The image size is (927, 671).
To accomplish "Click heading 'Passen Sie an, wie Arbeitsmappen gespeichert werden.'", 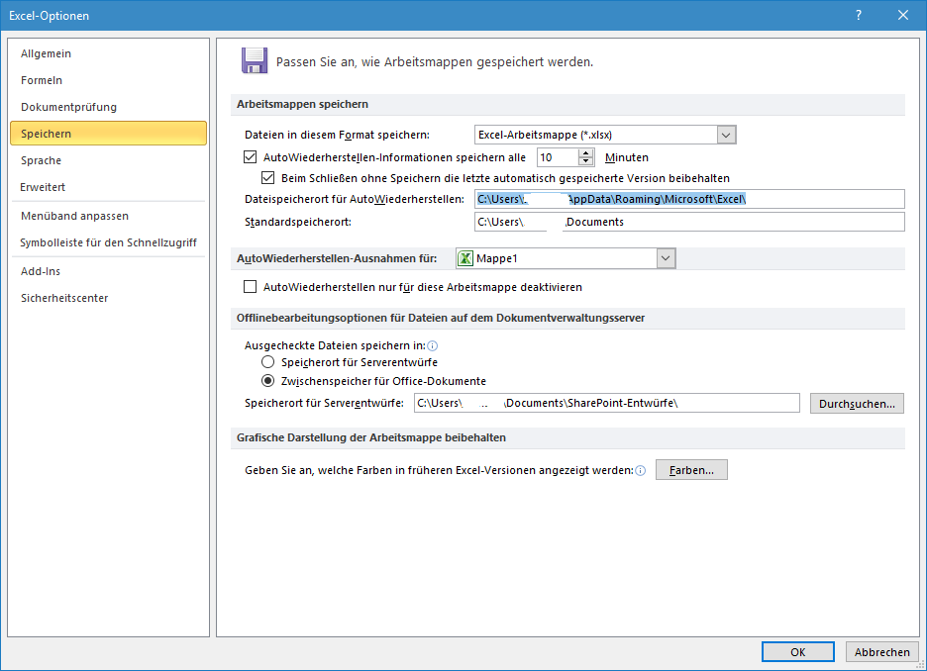I will point(435,62).
